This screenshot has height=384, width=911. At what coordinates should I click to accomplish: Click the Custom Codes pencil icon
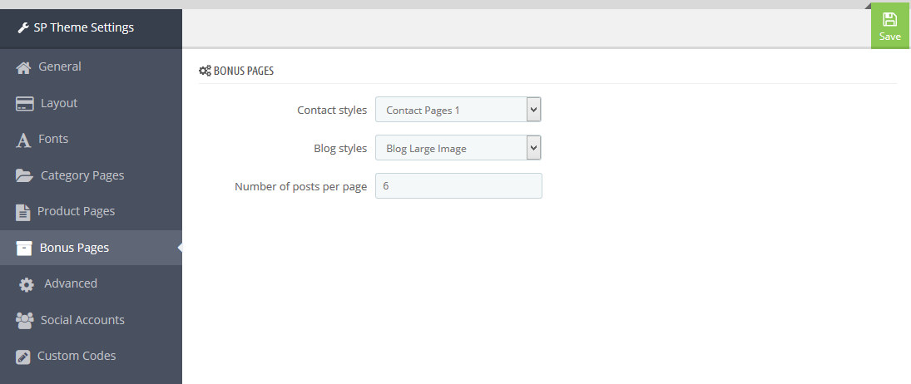pyautogui.click(x=22, y=357)
